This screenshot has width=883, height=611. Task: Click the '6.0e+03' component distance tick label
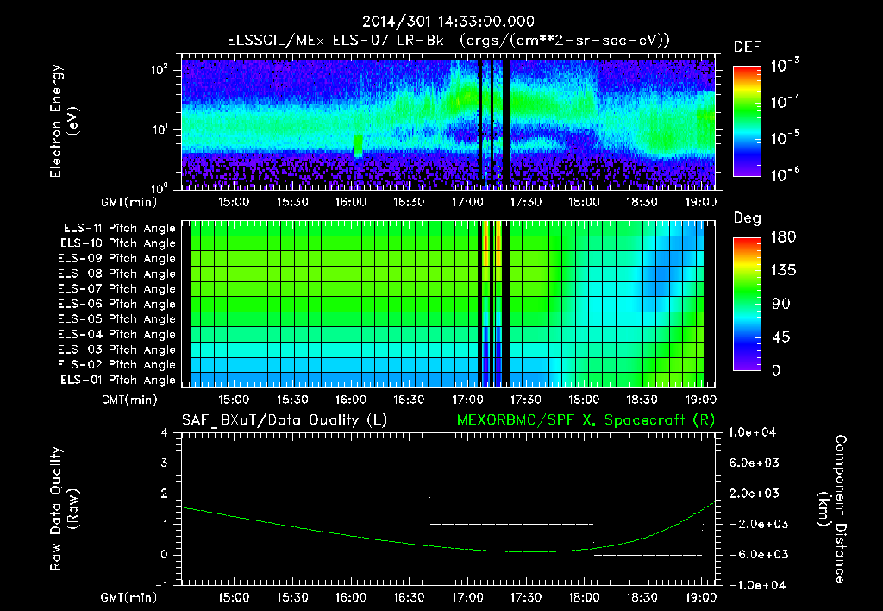pos(755,463)
